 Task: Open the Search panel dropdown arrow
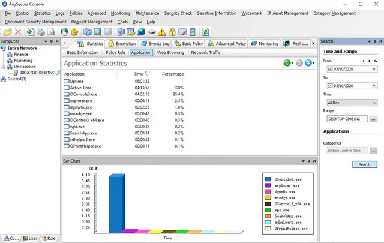[x=369, y=41]
